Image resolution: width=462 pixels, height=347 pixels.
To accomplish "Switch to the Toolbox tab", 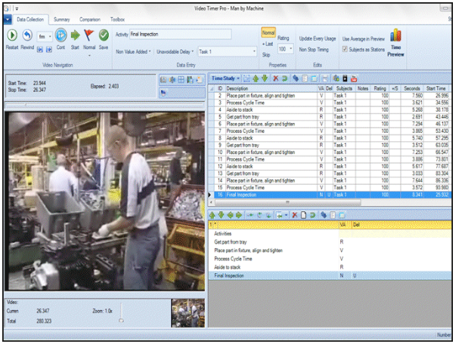I will pos(117,20).
